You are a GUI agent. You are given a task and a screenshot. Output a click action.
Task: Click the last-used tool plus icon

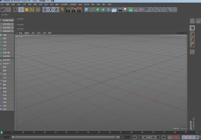[x=38, y=10]
